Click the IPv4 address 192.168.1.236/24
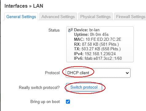The image size is (146, 111). click(100, 54)
